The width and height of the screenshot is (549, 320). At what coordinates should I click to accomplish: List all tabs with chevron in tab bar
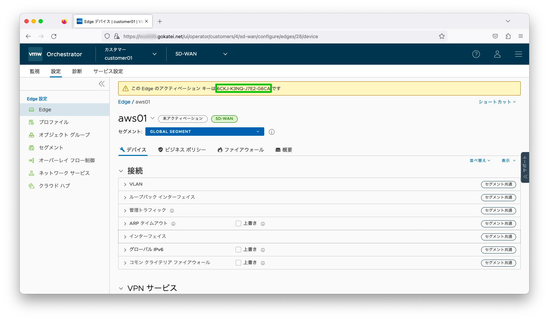[508, 21]
